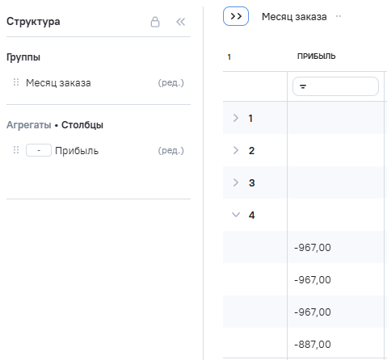Viewport: 387px width, 360px height.
Task: Expand group row 1
Action: point(236,118)
